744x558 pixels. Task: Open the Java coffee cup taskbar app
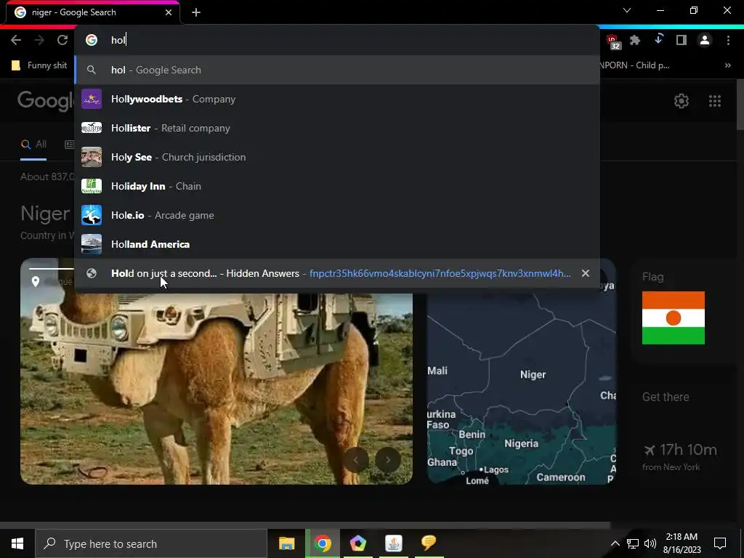(393, 543)
